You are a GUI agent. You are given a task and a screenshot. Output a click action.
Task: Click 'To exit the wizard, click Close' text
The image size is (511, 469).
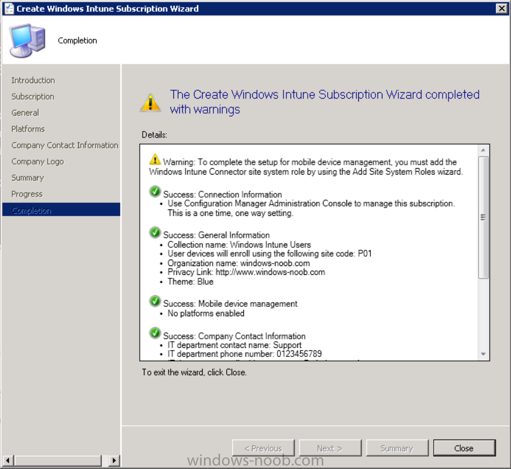click(x=194, y=372)
